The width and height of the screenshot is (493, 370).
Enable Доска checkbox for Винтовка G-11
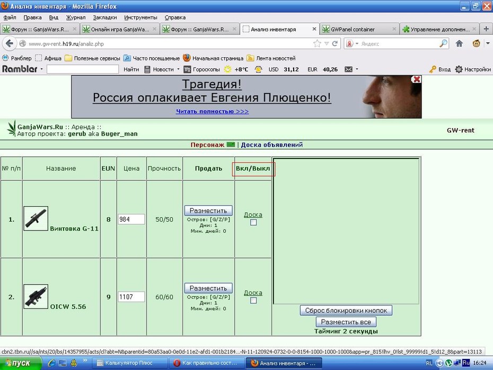coord(253,223)
